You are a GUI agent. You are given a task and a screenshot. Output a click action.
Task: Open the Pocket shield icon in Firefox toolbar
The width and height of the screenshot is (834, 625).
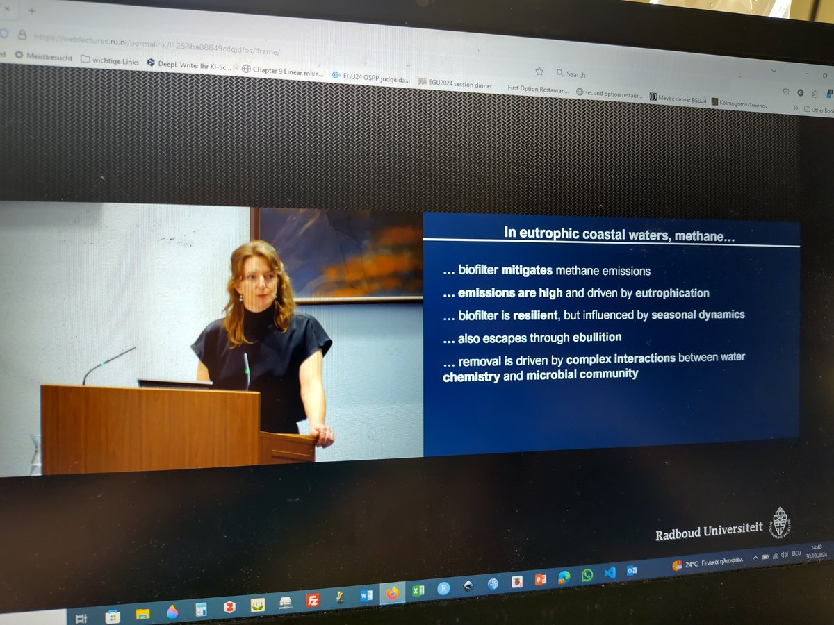click(786, 92)
